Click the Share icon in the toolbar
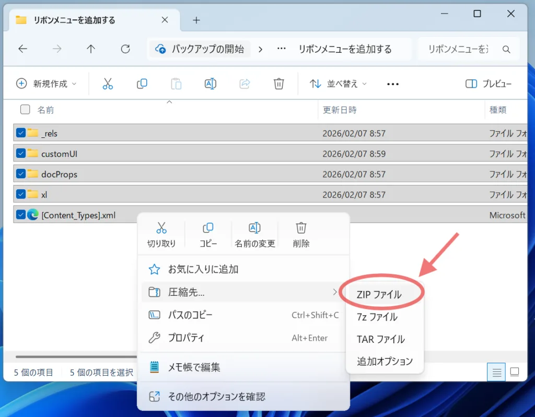The image size is (535, 417). point(244,84)
